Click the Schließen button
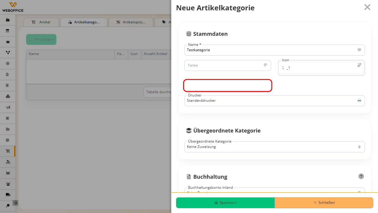This screenshot has height=213, width=378. point(324,203)
